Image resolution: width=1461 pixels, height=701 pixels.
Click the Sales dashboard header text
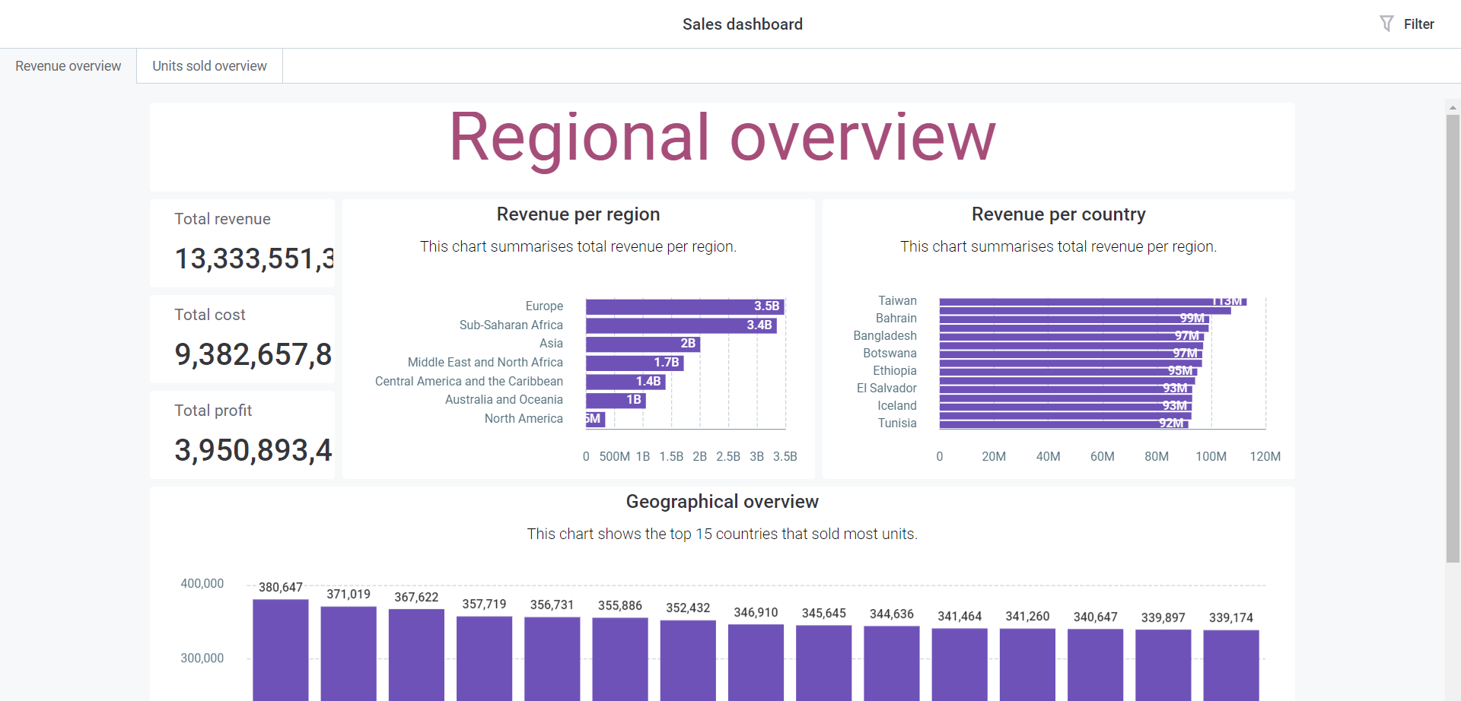pos(742,24)
